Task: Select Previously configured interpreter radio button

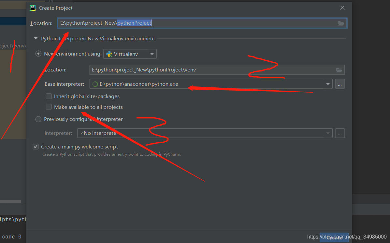Action: [38, 119]
